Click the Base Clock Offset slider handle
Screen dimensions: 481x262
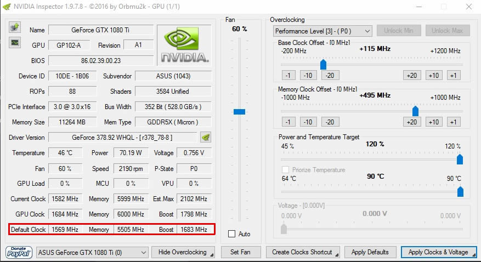(x=323, y=64)
